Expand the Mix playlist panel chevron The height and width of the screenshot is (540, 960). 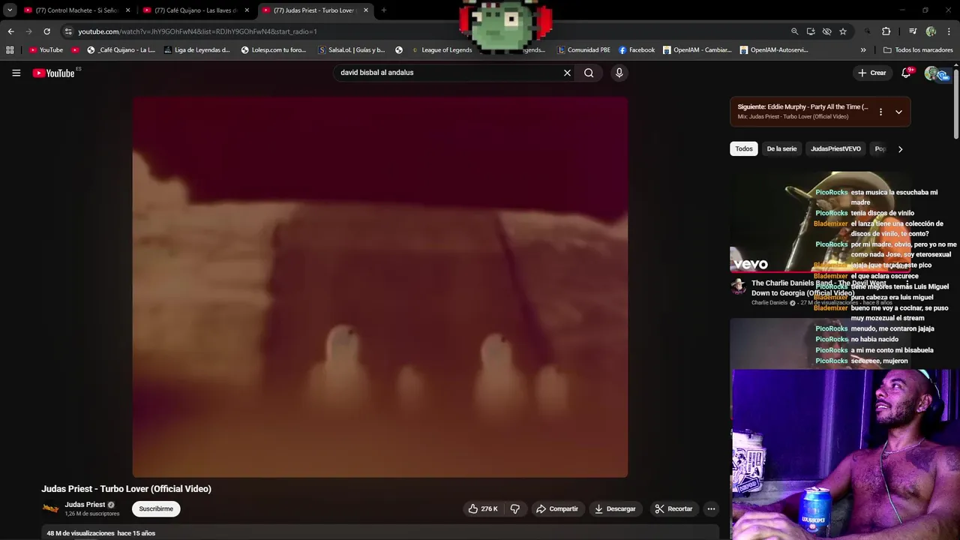coord(898,112)
